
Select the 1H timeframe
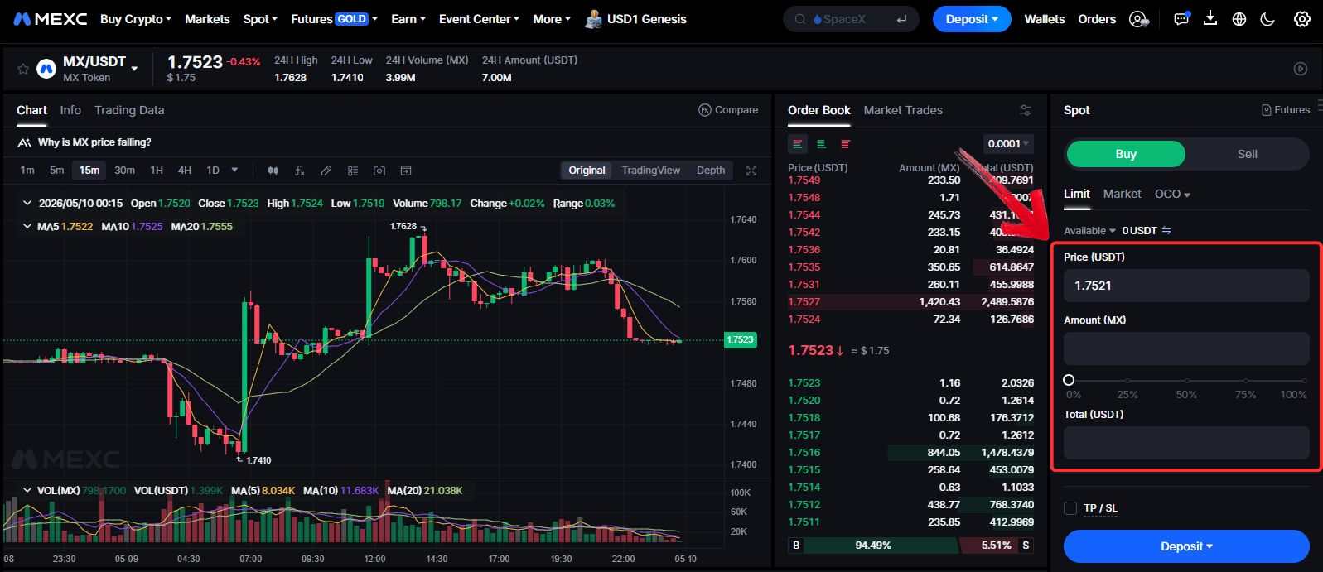[x=157, y=171]
